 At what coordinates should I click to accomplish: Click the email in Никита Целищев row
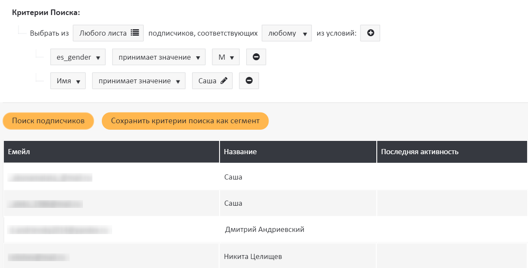(39, 257)
